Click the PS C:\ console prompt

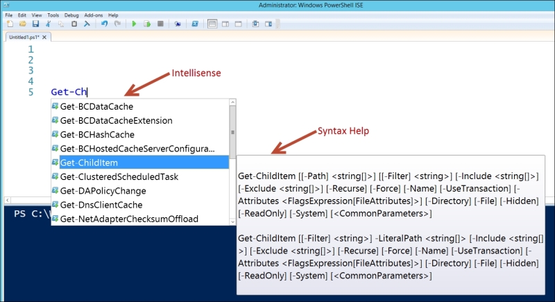coord(32,215)
